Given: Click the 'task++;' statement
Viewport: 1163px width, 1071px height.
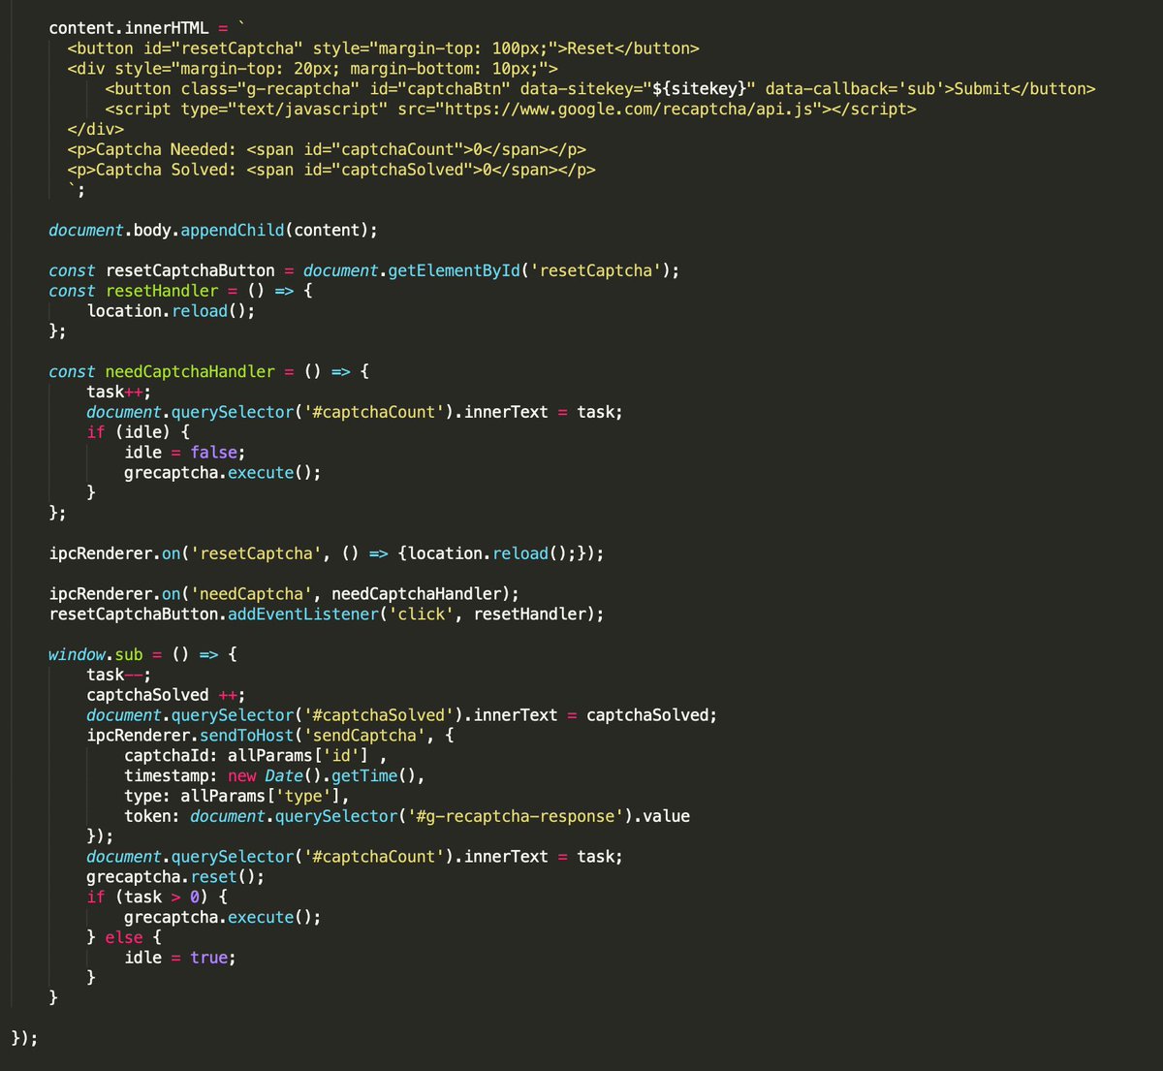Looking at the screenshot, I should pos(119,392).
